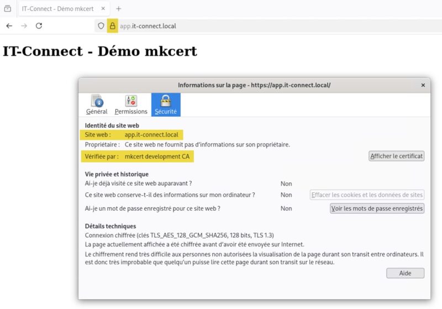Click the padlock icon in address bar
The height and width of the screenshot is (309, 442).
click(113, 26)
